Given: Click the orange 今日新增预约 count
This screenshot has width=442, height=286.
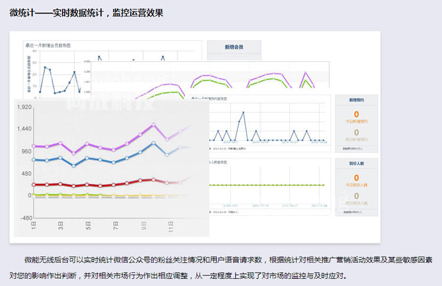Looking at the screenshot, I should pos(356,114).
